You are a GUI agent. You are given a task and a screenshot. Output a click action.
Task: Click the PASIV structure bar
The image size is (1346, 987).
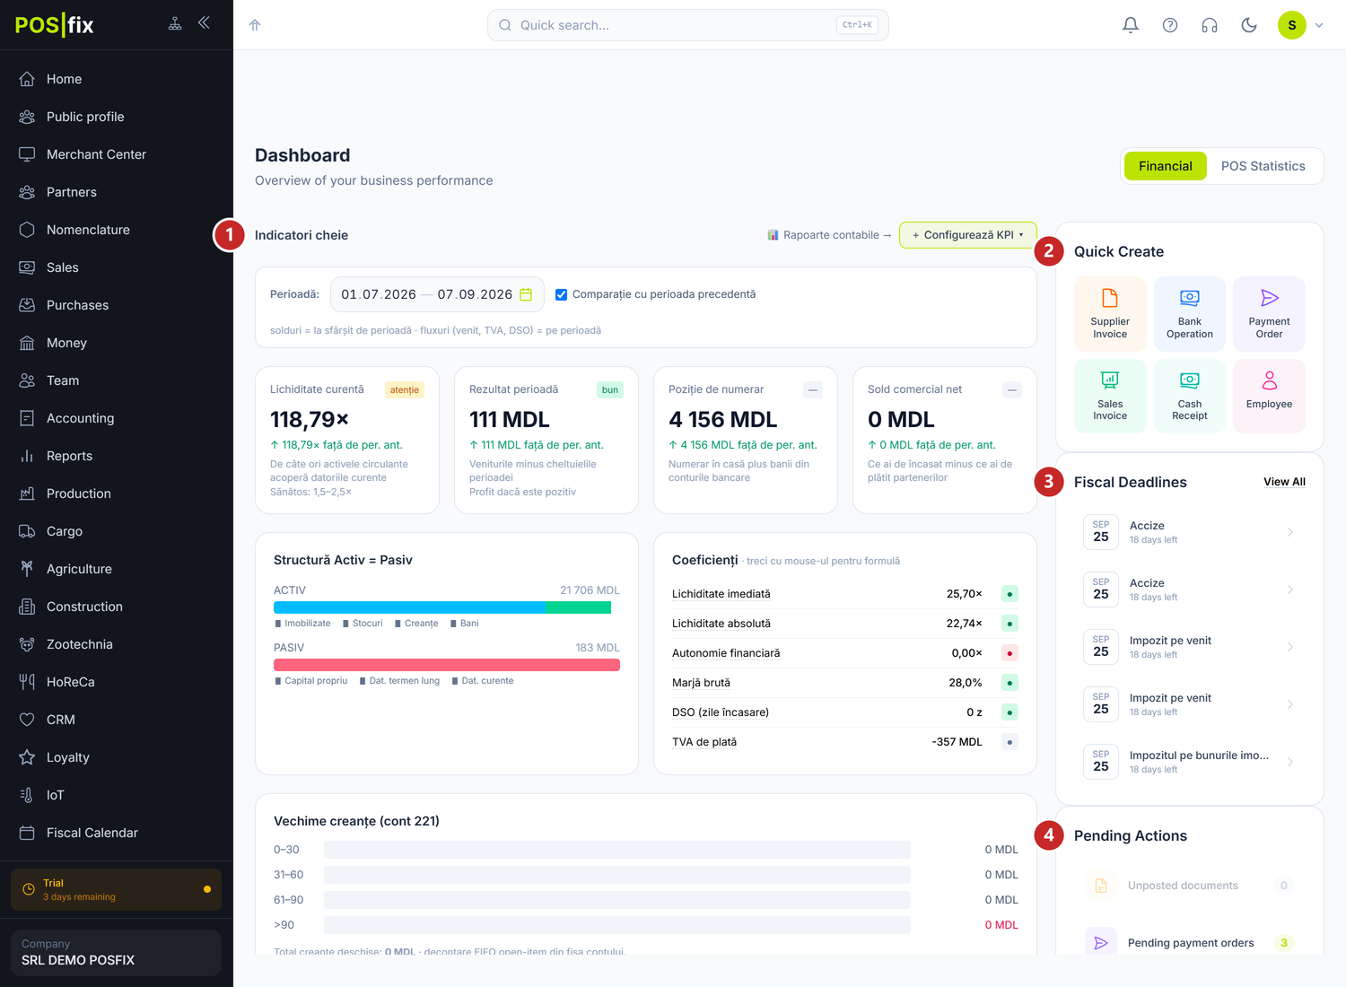pos(447,665)
